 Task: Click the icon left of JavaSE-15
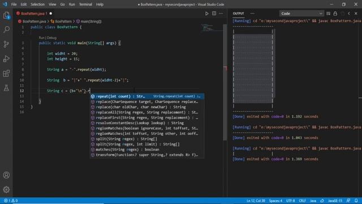tap(322, 201)
